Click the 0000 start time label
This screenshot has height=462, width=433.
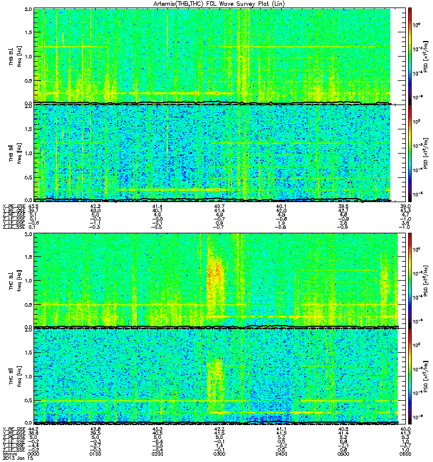33,454
